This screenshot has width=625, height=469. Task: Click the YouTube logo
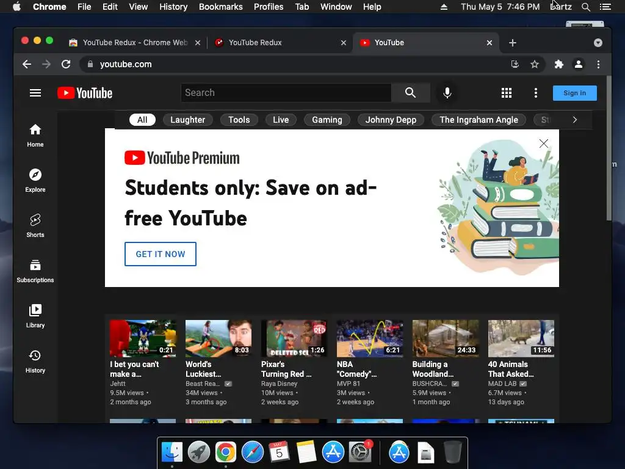point(85,93)
